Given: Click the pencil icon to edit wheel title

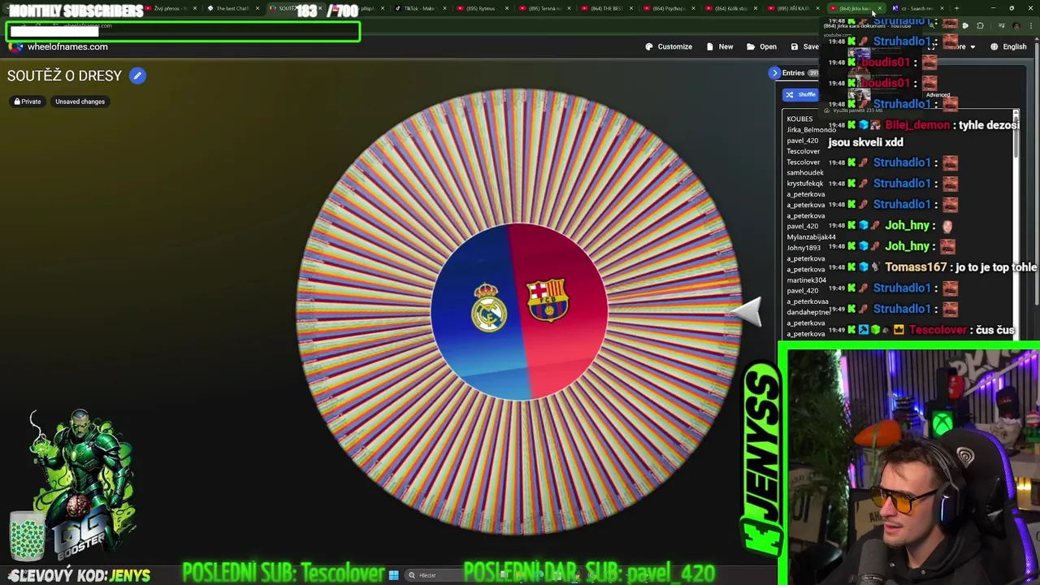Looking at the screenshot, I should [137, 76].
